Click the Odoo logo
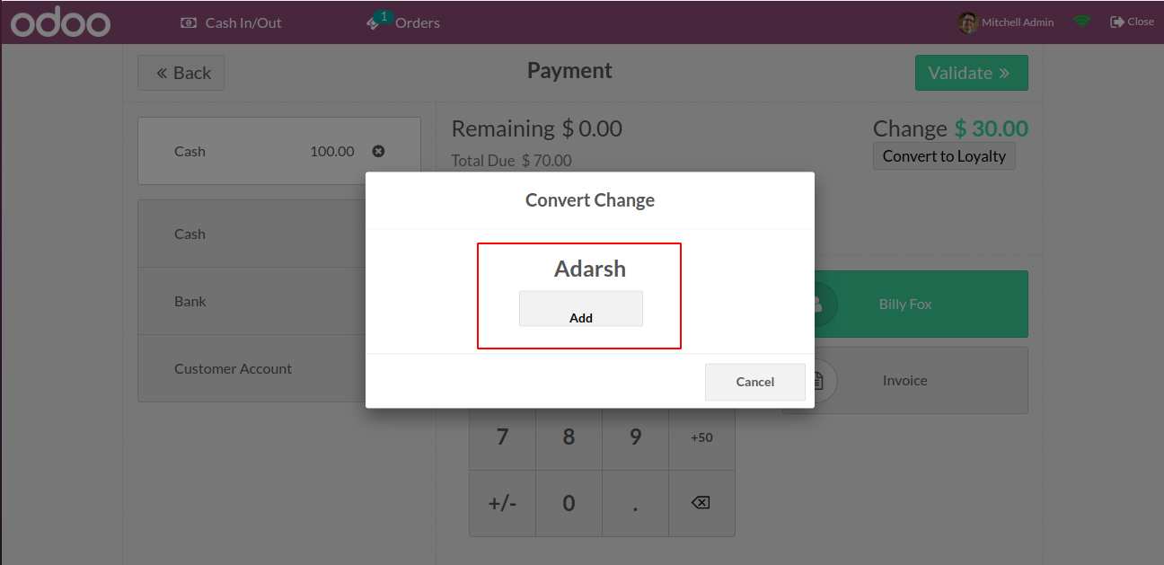Image resolution: width=1164 pixels, height=565 pixels. [x=60, y=23]
